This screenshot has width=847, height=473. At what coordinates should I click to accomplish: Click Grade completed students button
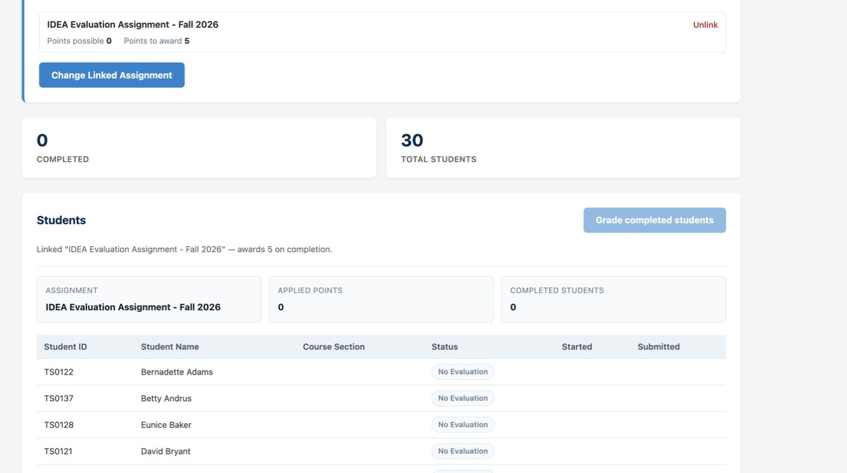654,220
